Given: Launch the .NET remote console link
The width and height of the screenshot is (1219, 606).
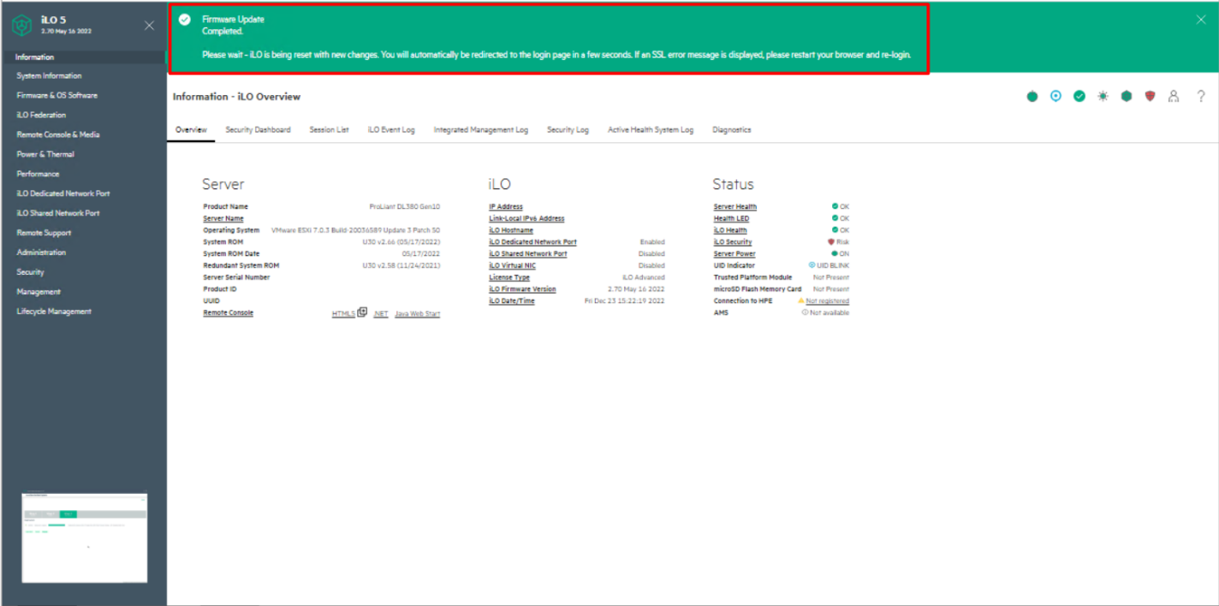Looking at the screenshot, I should (x=381, y=314).
